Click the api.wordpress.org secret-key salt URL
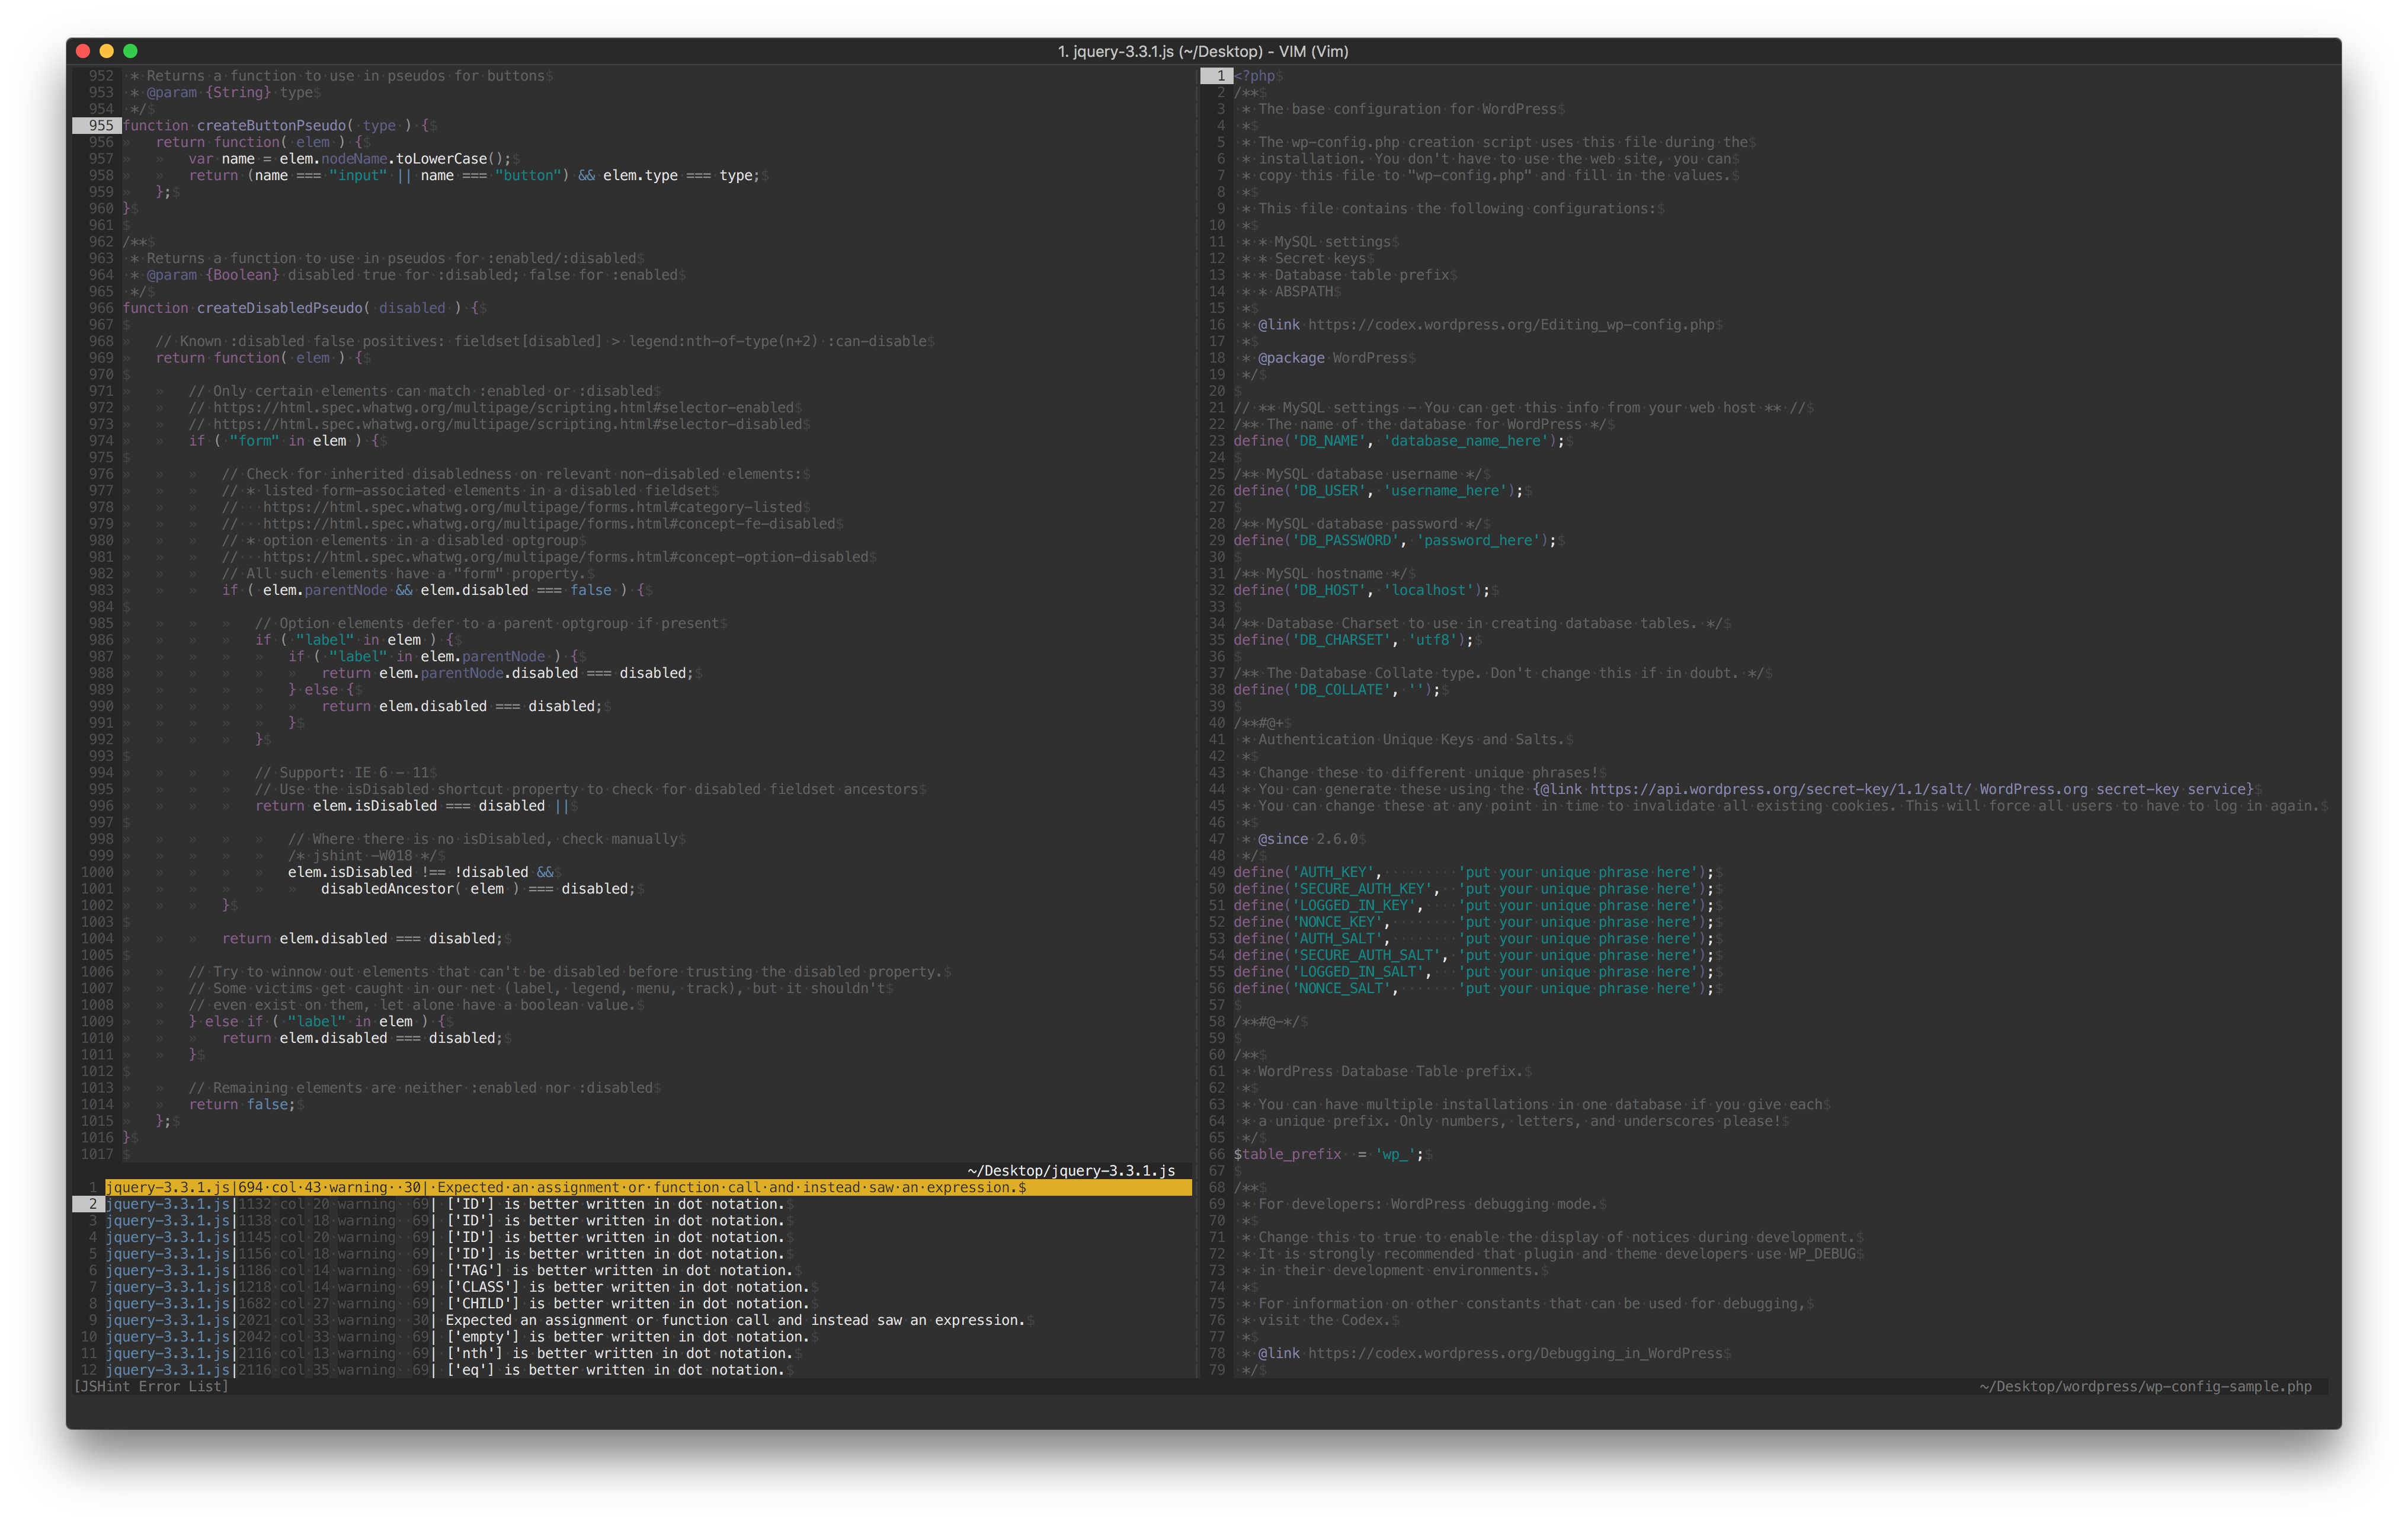This screenshot has height=1524, width=2408. click(1780, 789)
